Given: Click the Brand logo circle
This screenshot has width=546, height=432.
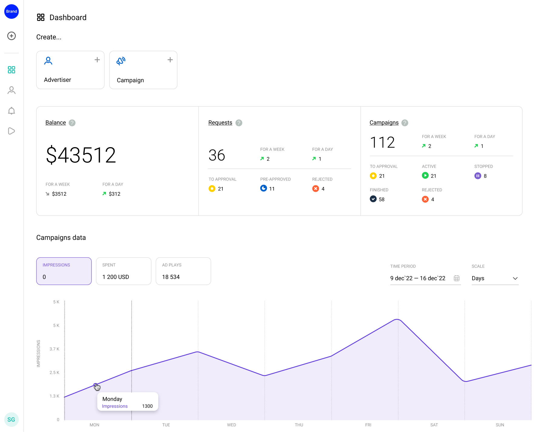Looking at the screenshot, I should 12,12.
